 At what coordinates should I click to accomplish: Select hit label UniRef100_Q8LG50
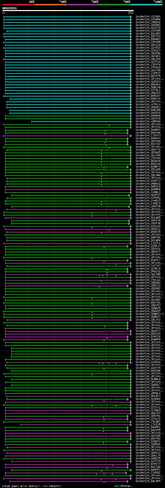tap(148, 59)
